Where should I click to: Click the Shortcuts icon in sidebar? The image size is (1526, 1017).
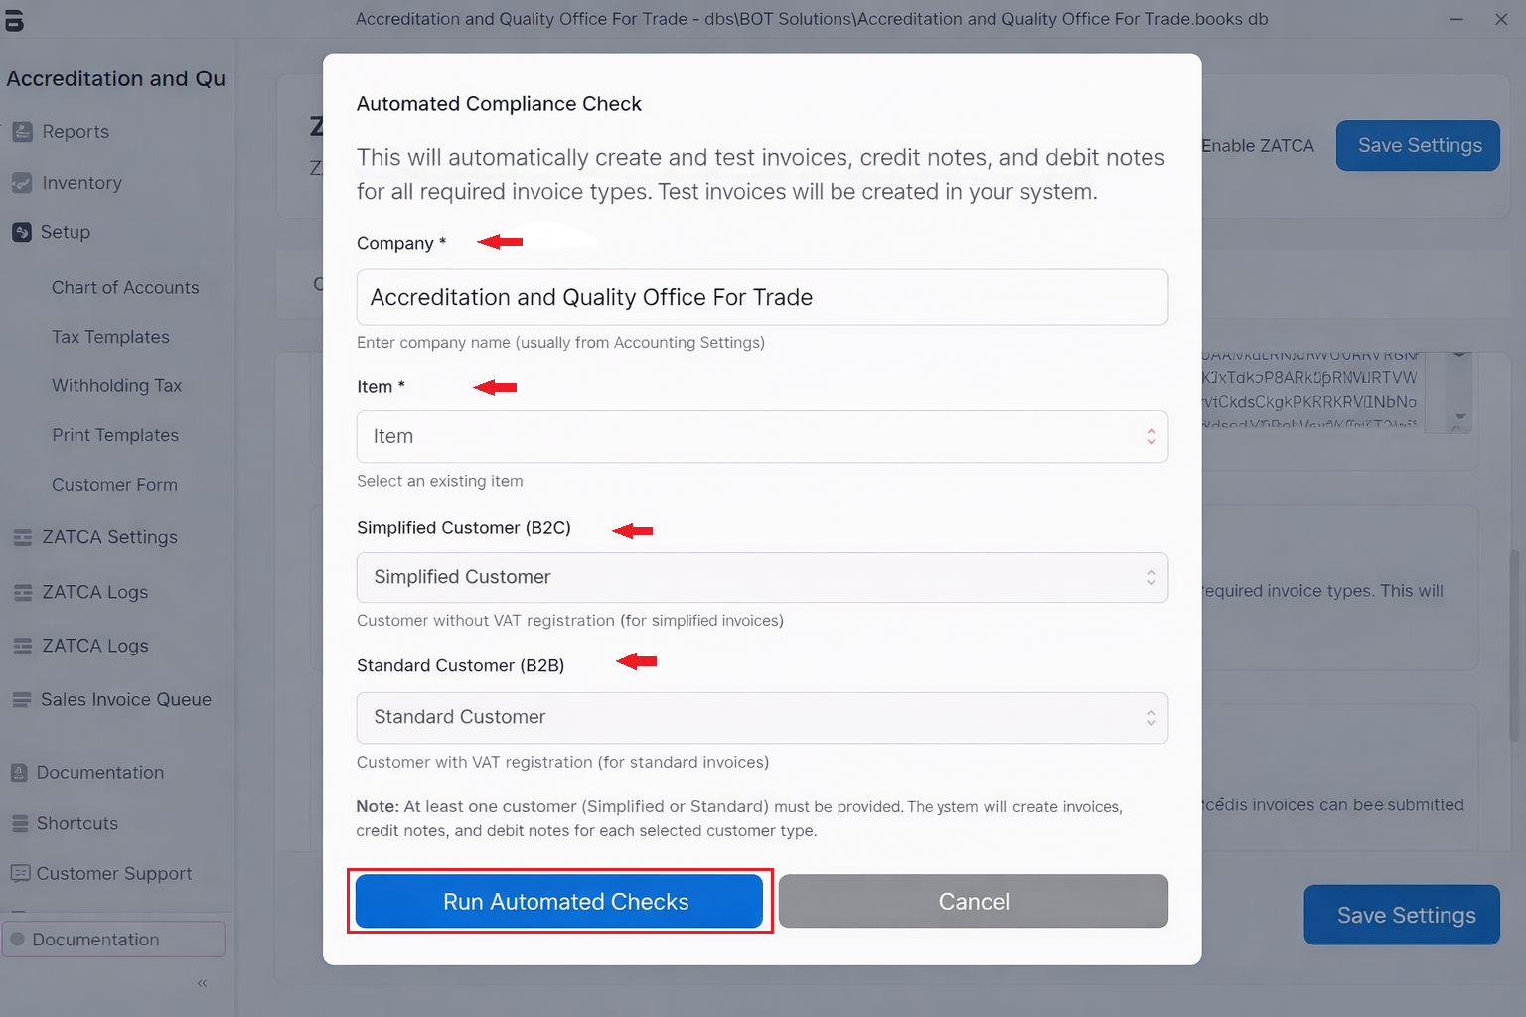coord(20,823)
